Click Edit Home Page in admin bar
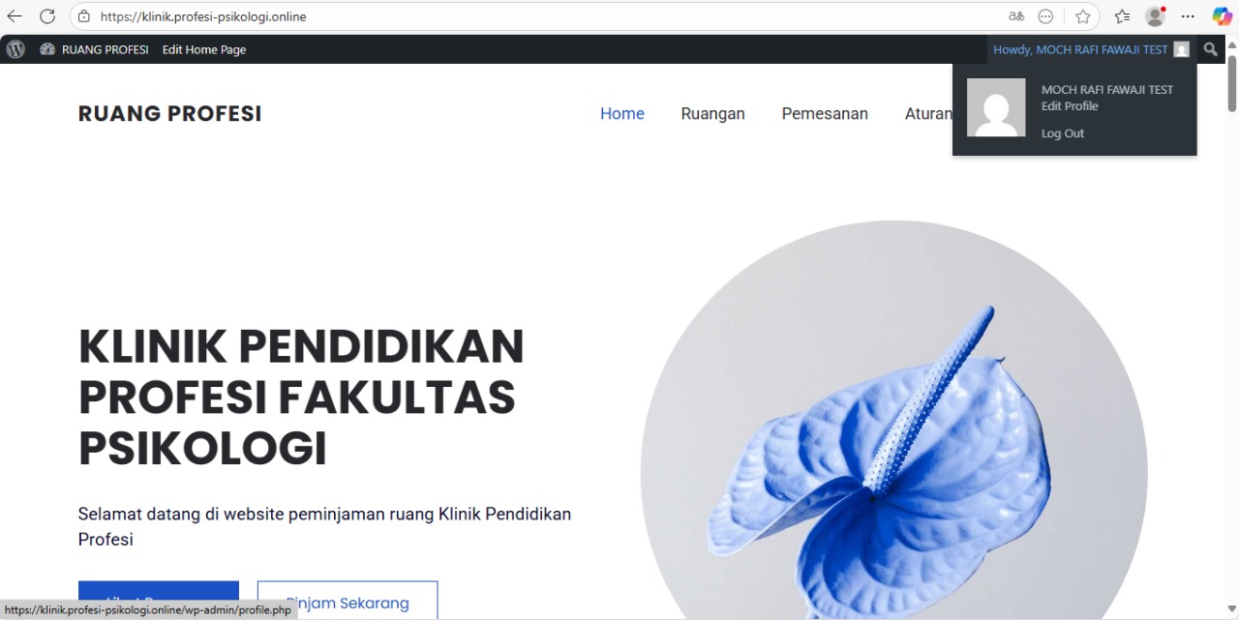Viewport: 1239px width, 620px height. 204,49
